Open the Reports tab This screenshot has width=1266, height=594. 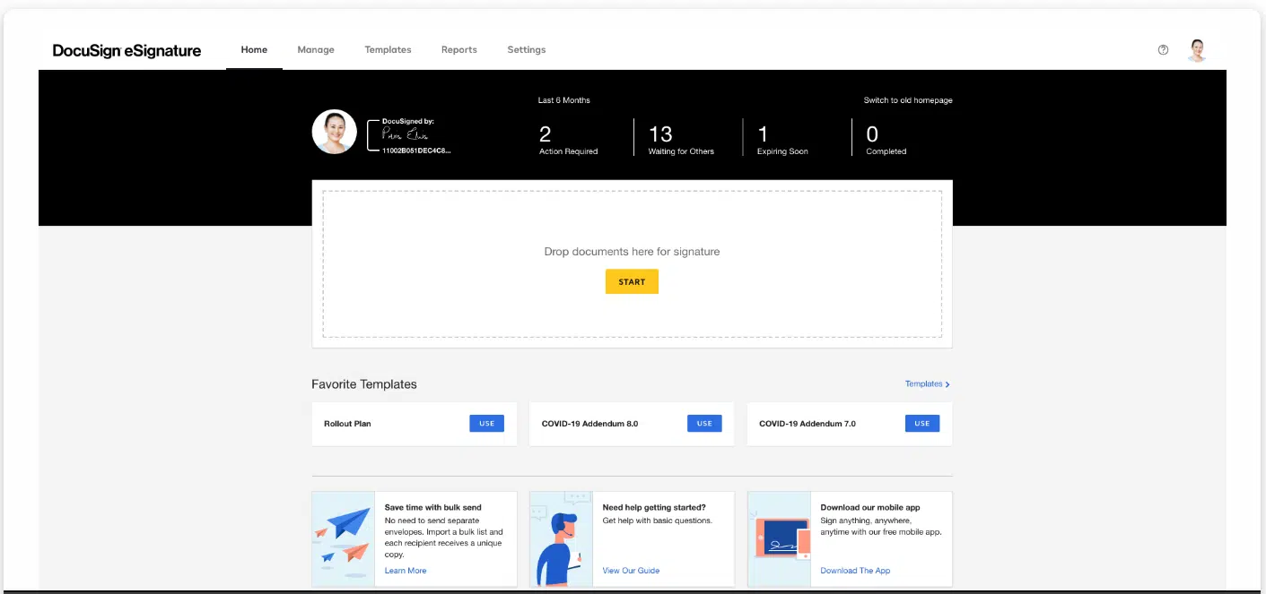[x=458, y=49]
